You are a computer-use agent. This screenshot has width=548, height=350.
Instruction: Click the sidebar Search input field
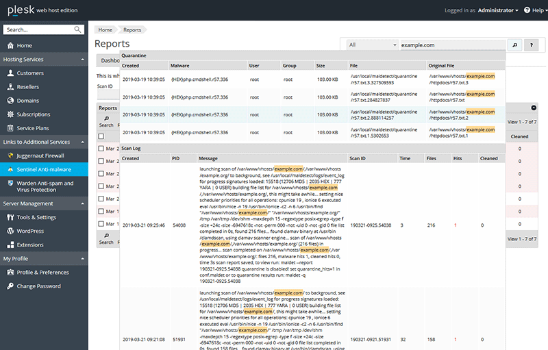[x=38, y=29]
